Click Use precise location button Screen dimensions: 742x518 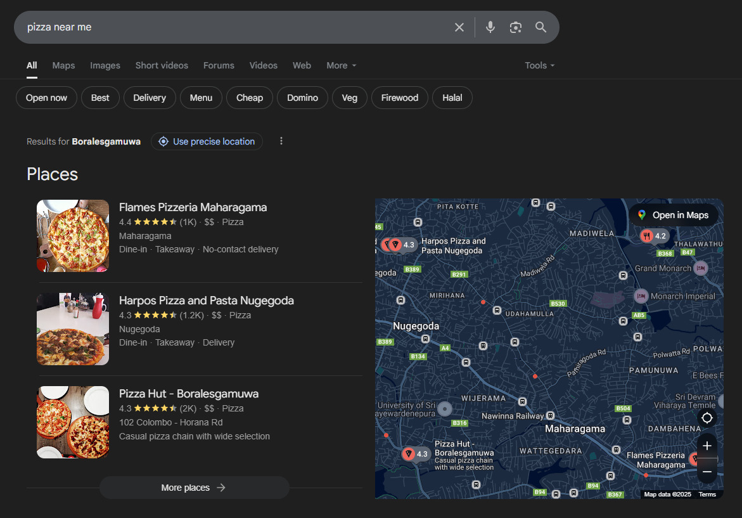(x=207, y=141)
